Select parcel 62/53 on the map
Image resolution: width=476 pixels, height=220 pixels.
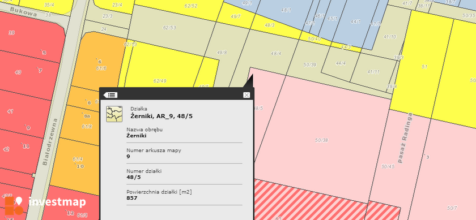point(169,28)
